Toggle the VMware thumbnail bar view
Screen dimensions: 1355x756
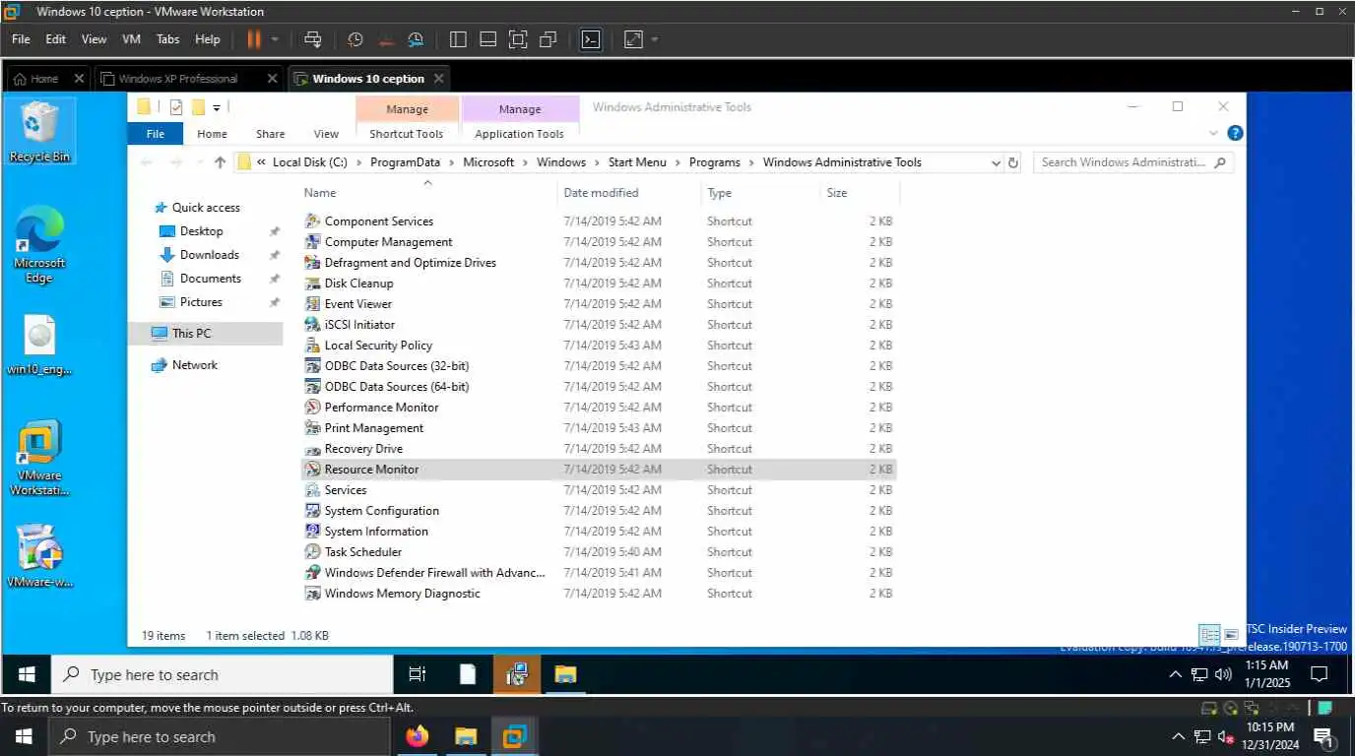pyautogui.click(x=487, y=39)
